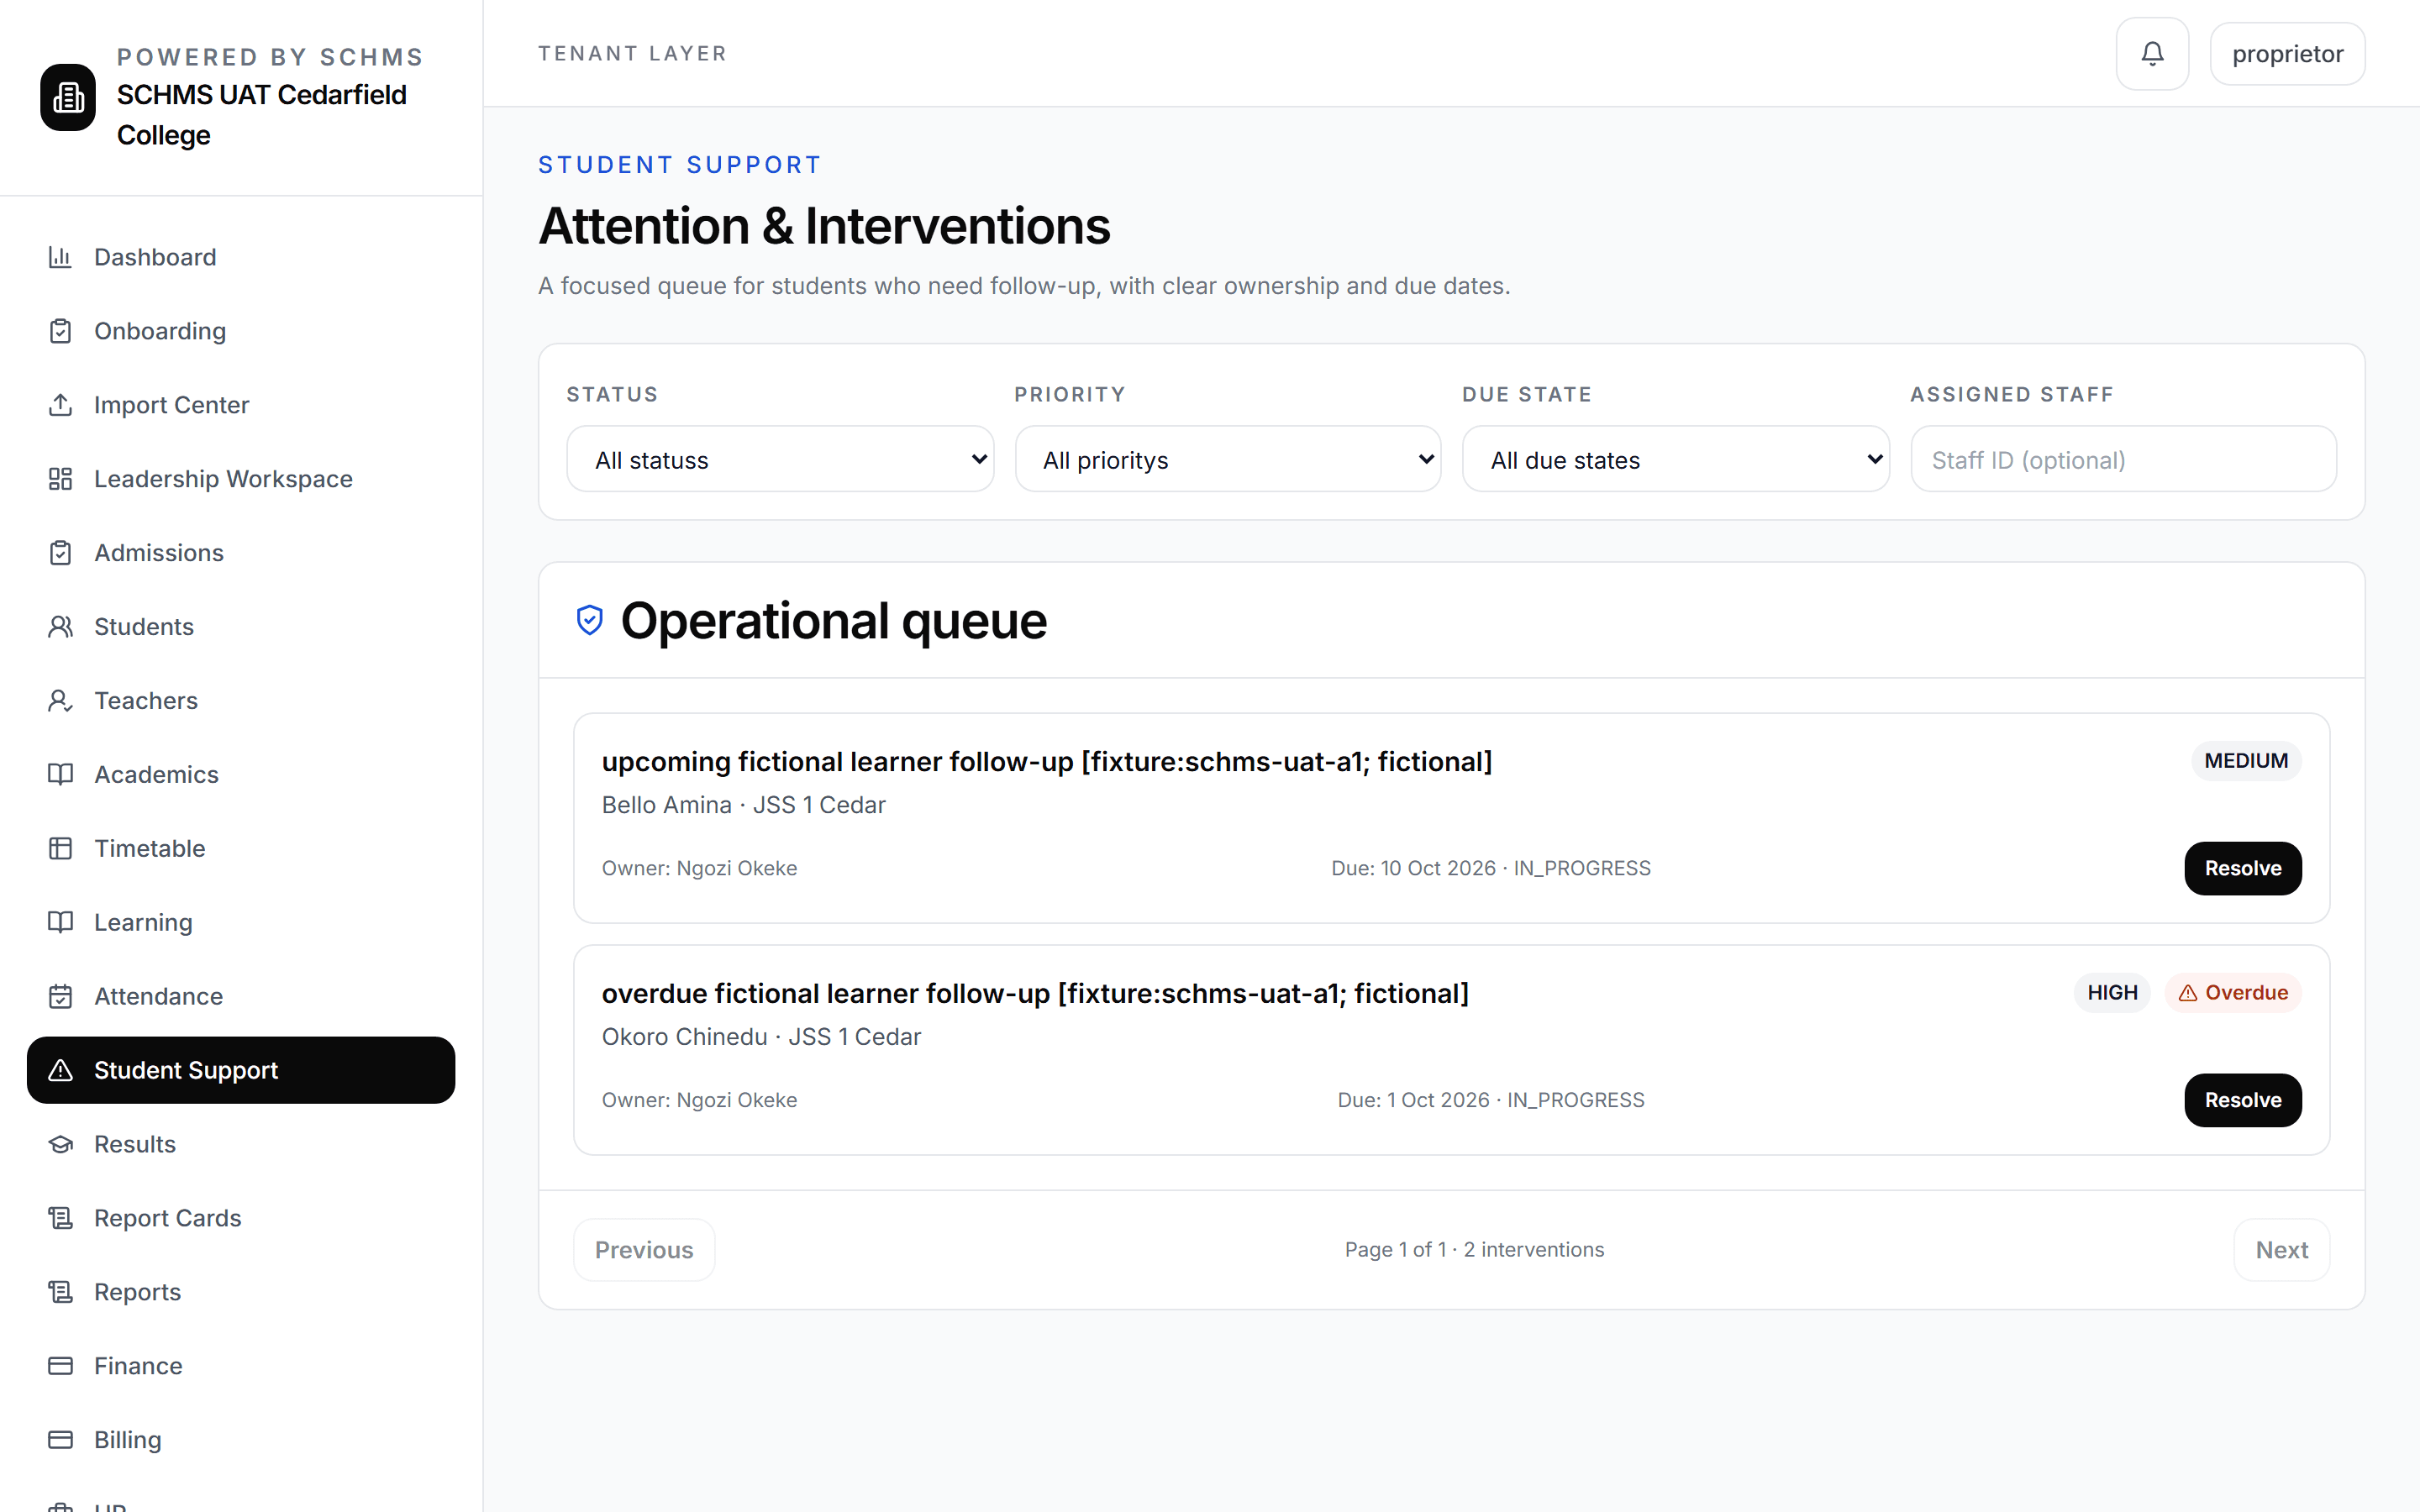
Task: Click 'Bello Amina · JSS 1 Cedar' text
Action: (743, 805)
